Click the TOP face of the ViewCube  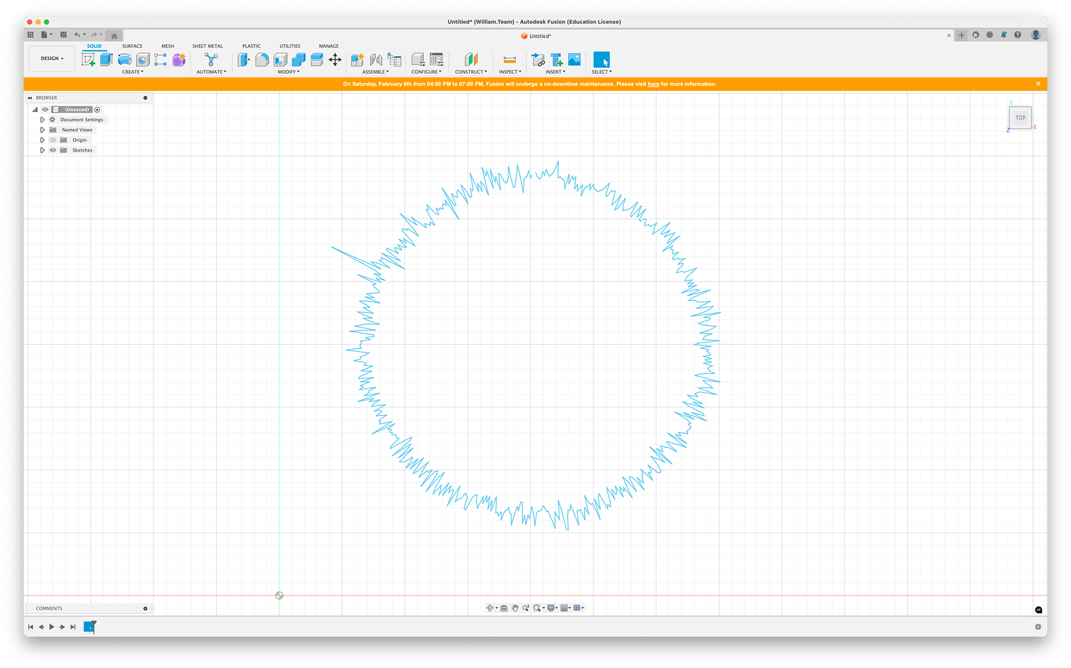pos(1020,118)
